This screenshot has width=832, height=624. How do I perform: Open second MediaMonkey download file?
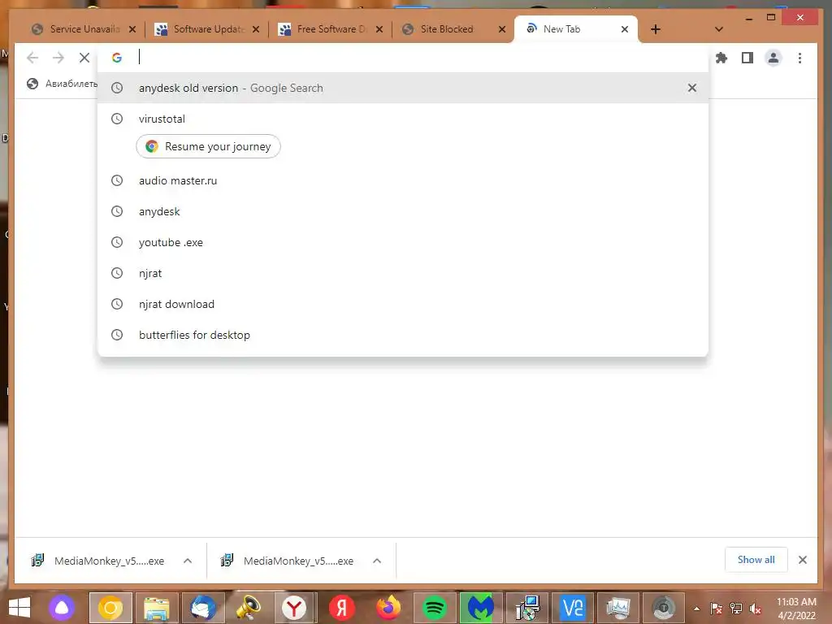(x=288, y=561)
